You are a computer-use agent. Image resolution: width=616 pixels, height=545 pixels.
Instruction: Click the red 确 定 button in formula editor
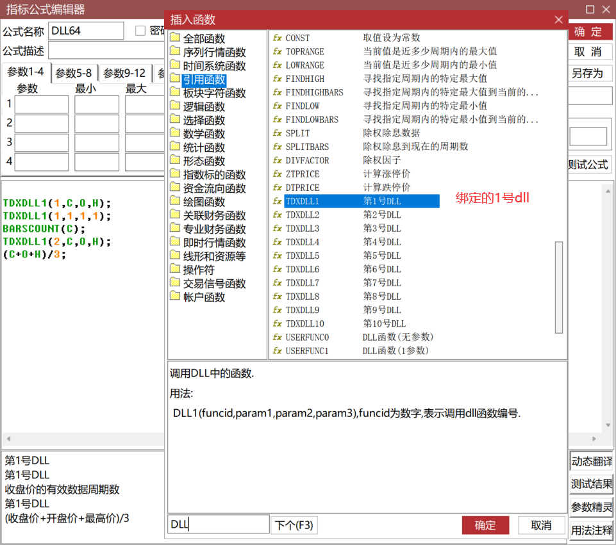coord(590,31)
